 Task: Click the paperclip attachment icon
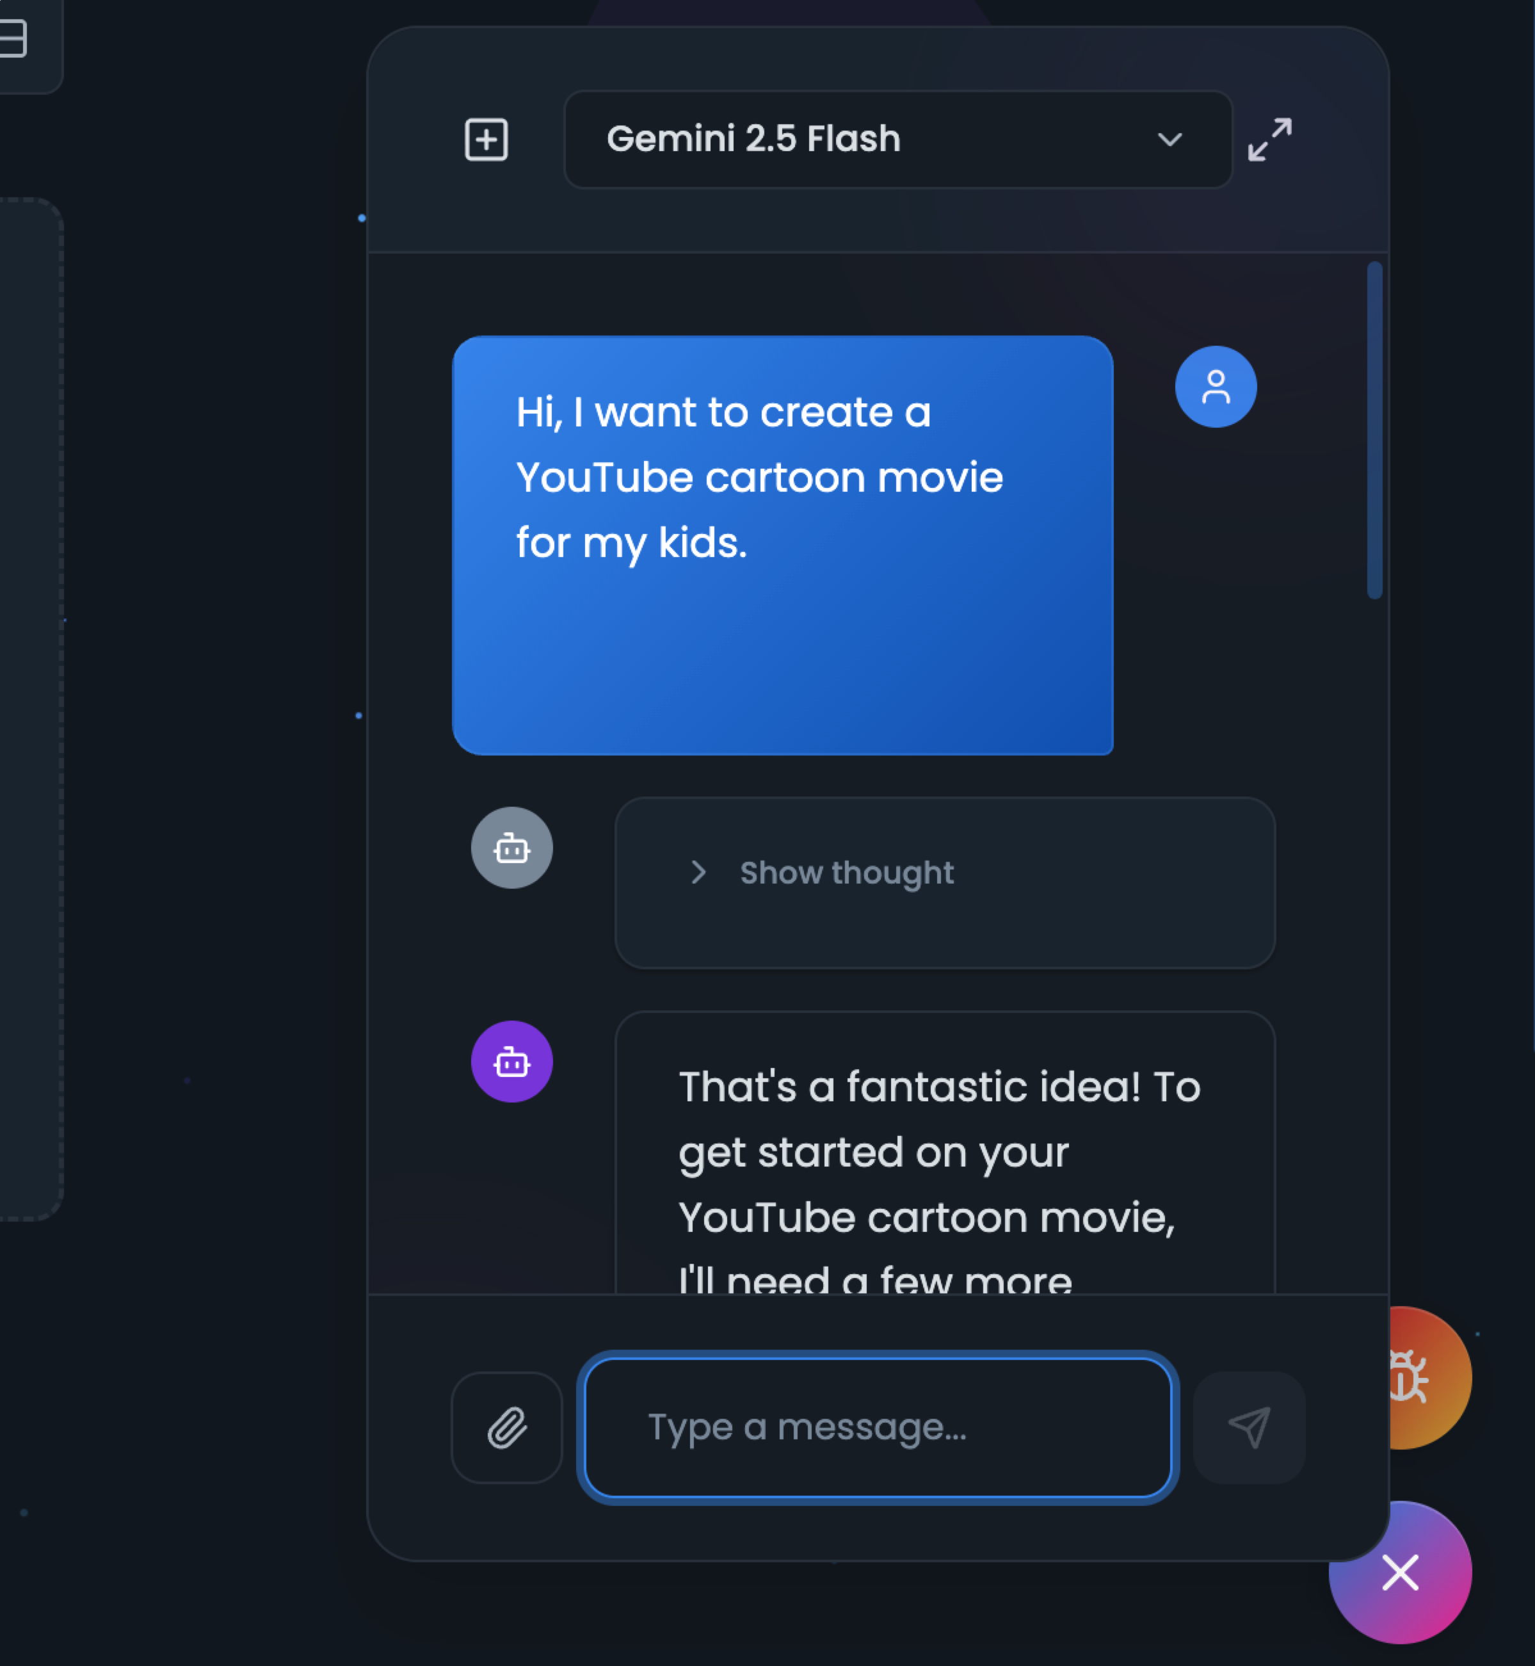(x=507, y=1428)
